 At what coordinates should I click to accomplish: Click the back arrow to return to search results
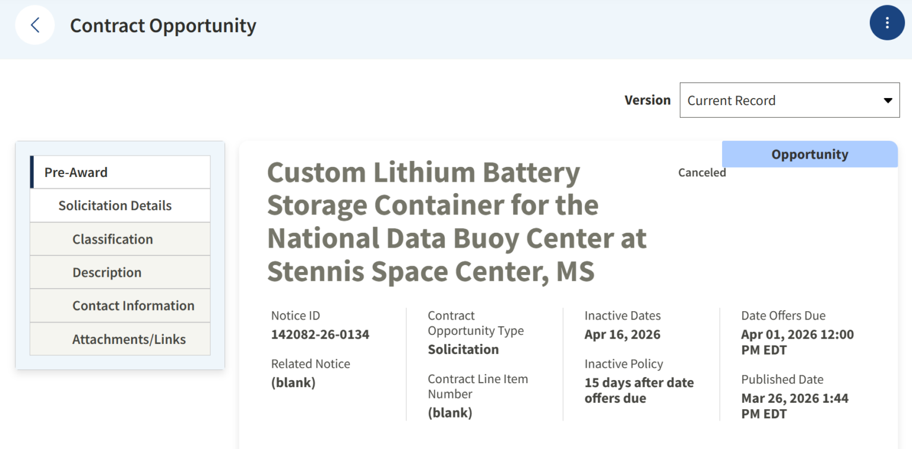[x=34, y=25]
